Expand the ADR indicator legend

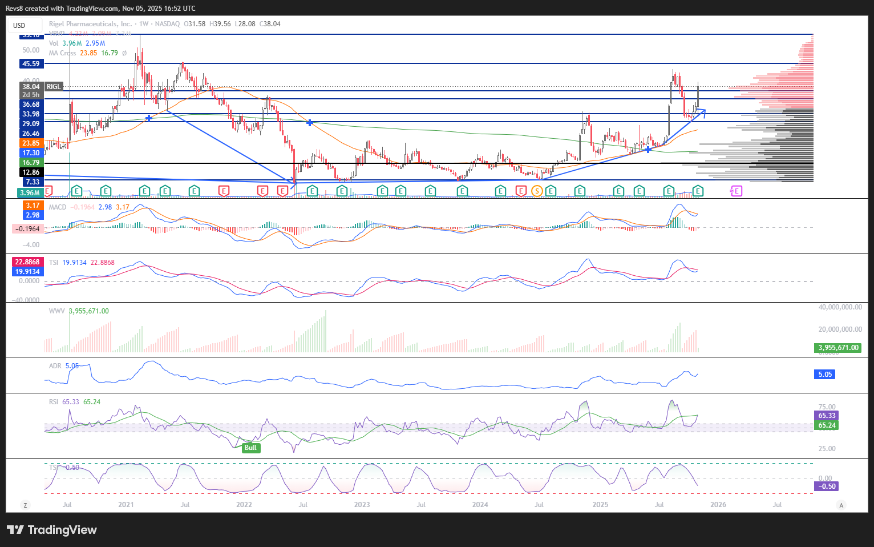click(x=55, y=366)
